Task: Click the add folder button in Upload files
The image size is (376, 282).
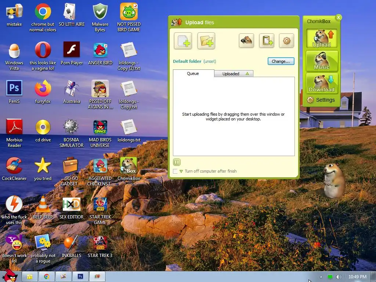Action: (206, 41)
